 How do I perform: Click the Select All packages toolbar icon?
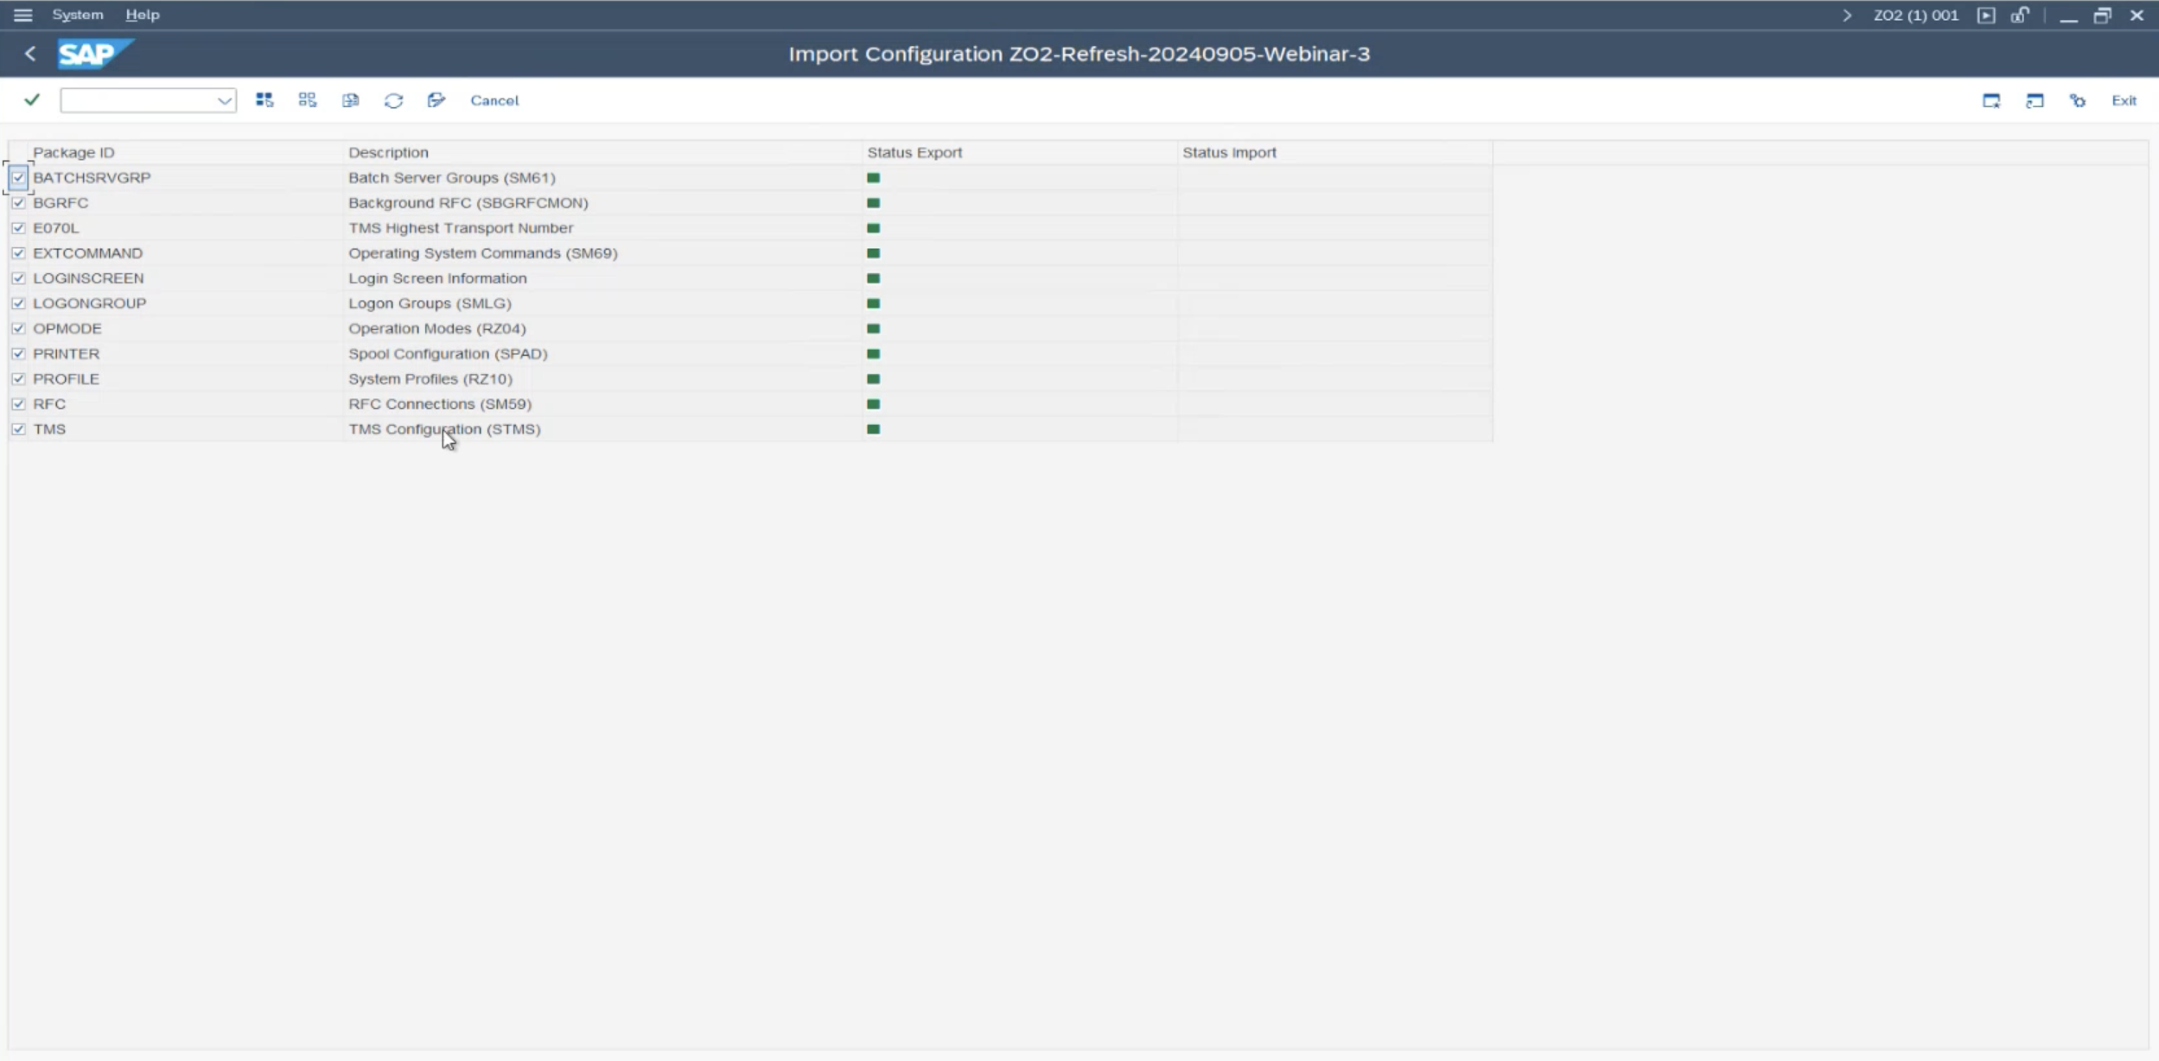tap(264, 100)
